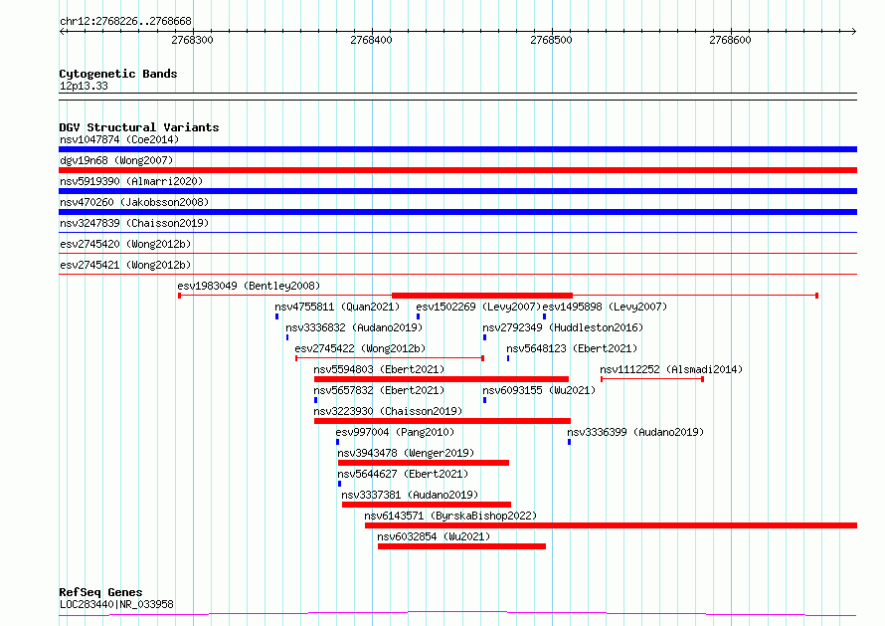Click the nsv1047874 (Coe2014) variant label
This screenshot has width=885, height=626.
pos(119,139)
